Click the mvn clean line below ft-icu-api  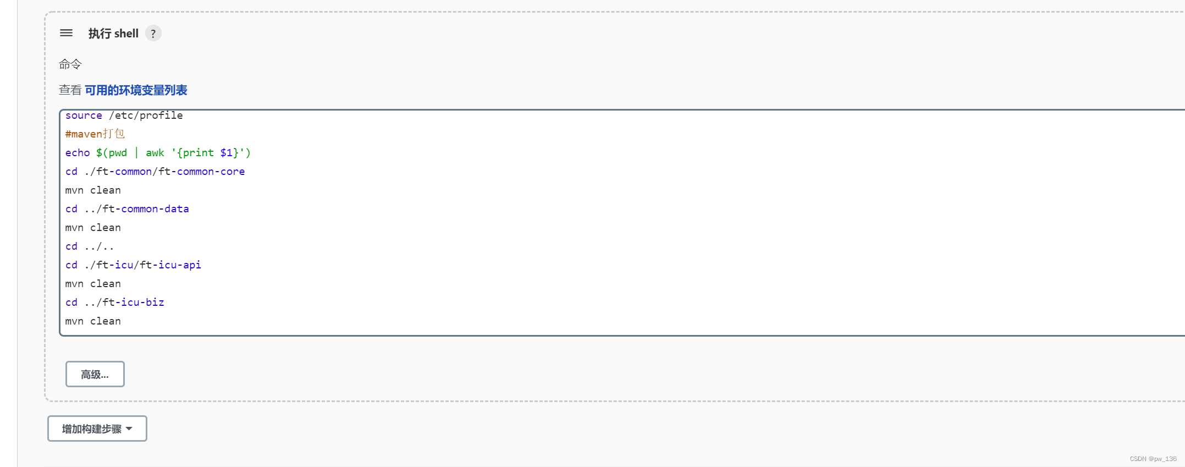[x=93, y=283]
